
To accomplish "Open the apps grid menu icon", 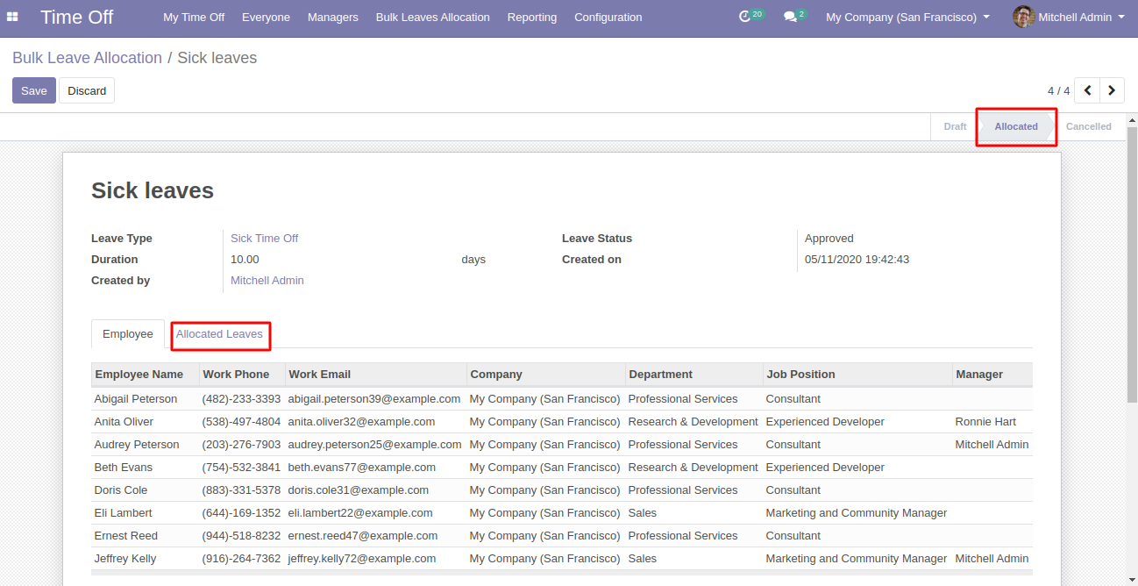I will pos(12,18).
